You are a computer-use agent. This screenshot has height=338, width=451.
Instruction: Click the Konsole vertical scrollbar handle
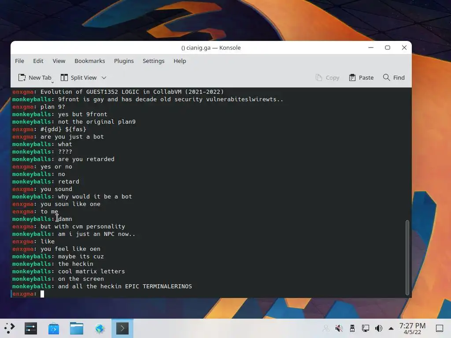coord(407,257)
